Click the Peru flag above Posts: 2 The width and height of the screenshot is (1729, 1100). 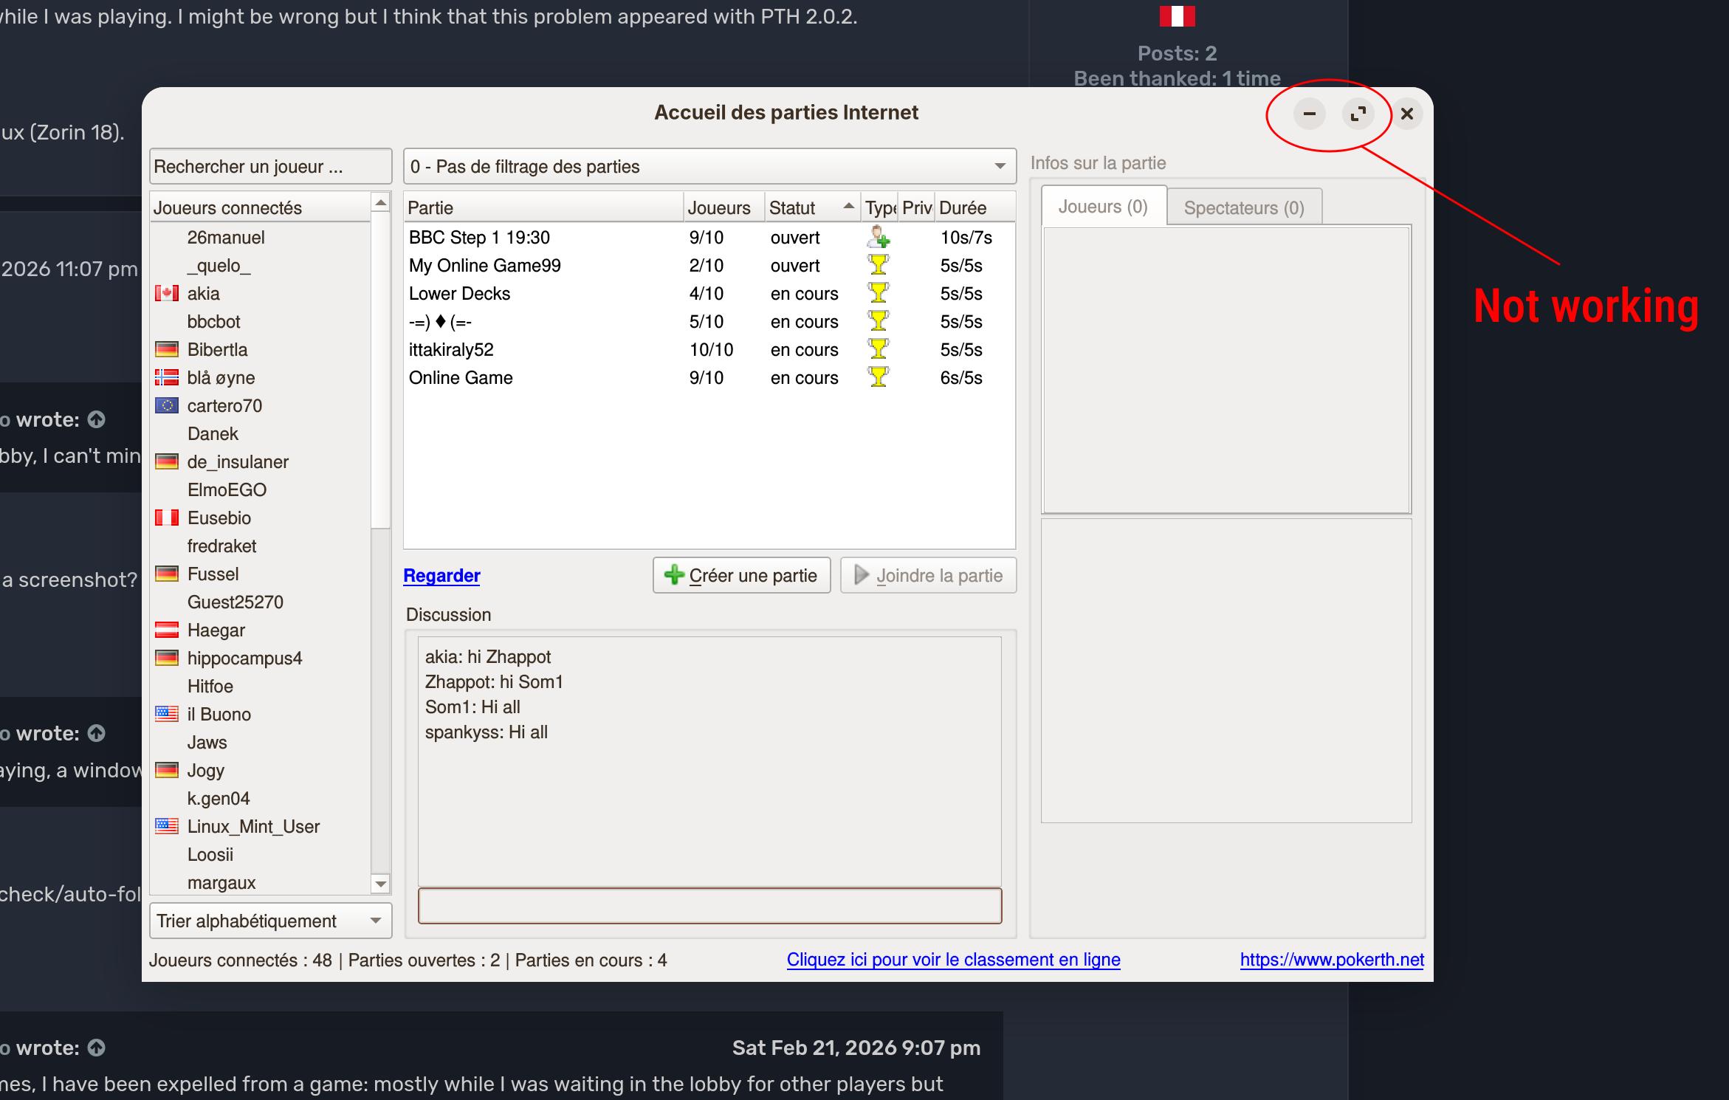tap(1178, 16)
